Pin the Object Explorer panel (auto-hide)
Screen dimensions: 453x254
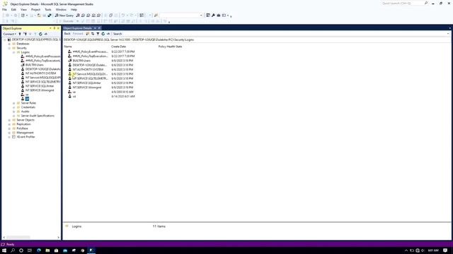point(54,28)
